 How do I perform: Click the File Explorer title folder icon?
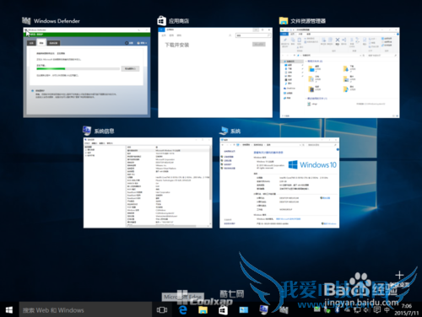click(284, 20)
